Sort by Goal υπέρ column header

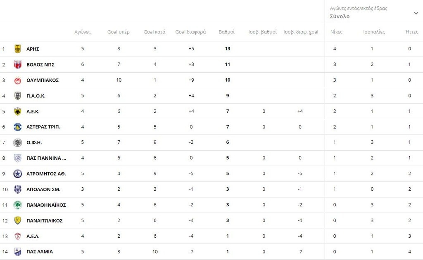tap(119, 32)
